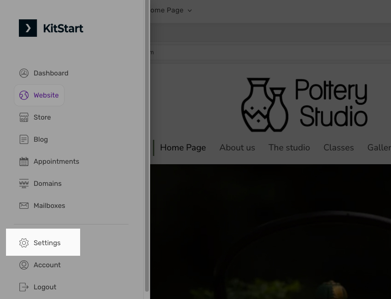Open the Mailboxes menu label

tap(49, 206)
